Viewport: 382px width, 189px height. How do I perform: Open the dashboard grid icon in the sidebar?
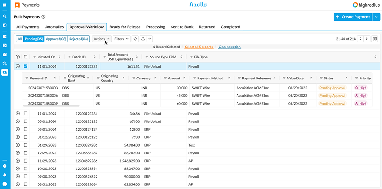click(5, 37)
